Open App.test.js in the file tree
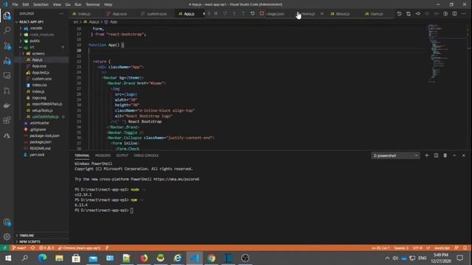 point(41,72)
